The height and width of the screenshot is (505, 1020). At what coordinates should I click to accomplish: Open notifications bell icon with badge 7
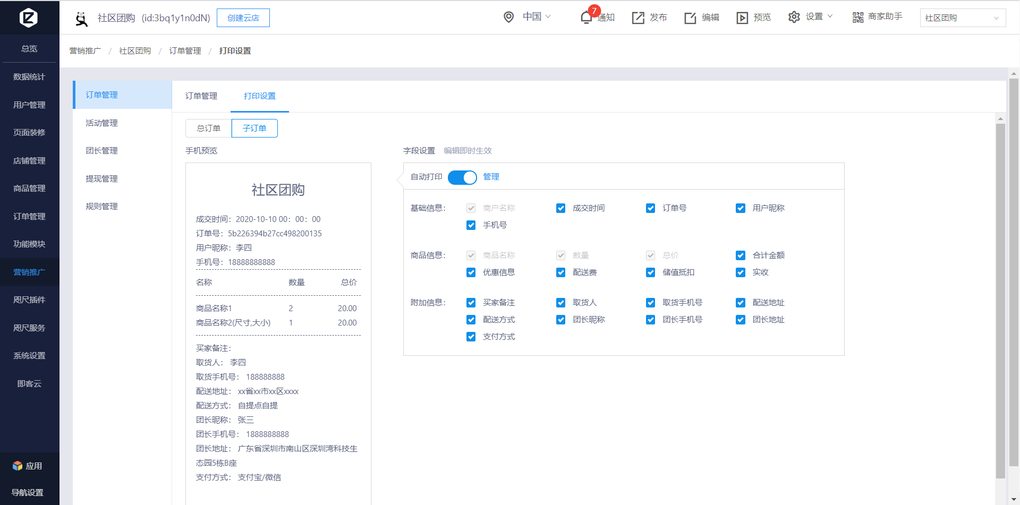pyautogui.click(x=586, y=17)
